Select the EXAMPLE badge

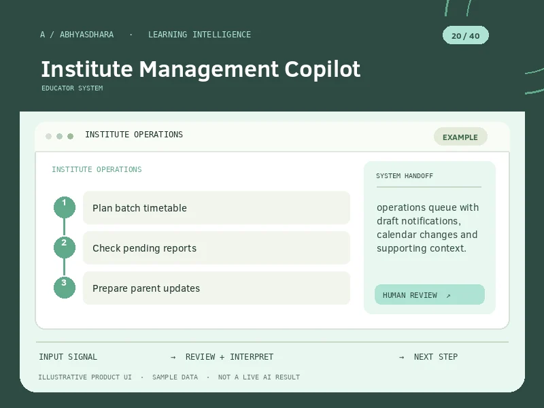tap(460, 137)
